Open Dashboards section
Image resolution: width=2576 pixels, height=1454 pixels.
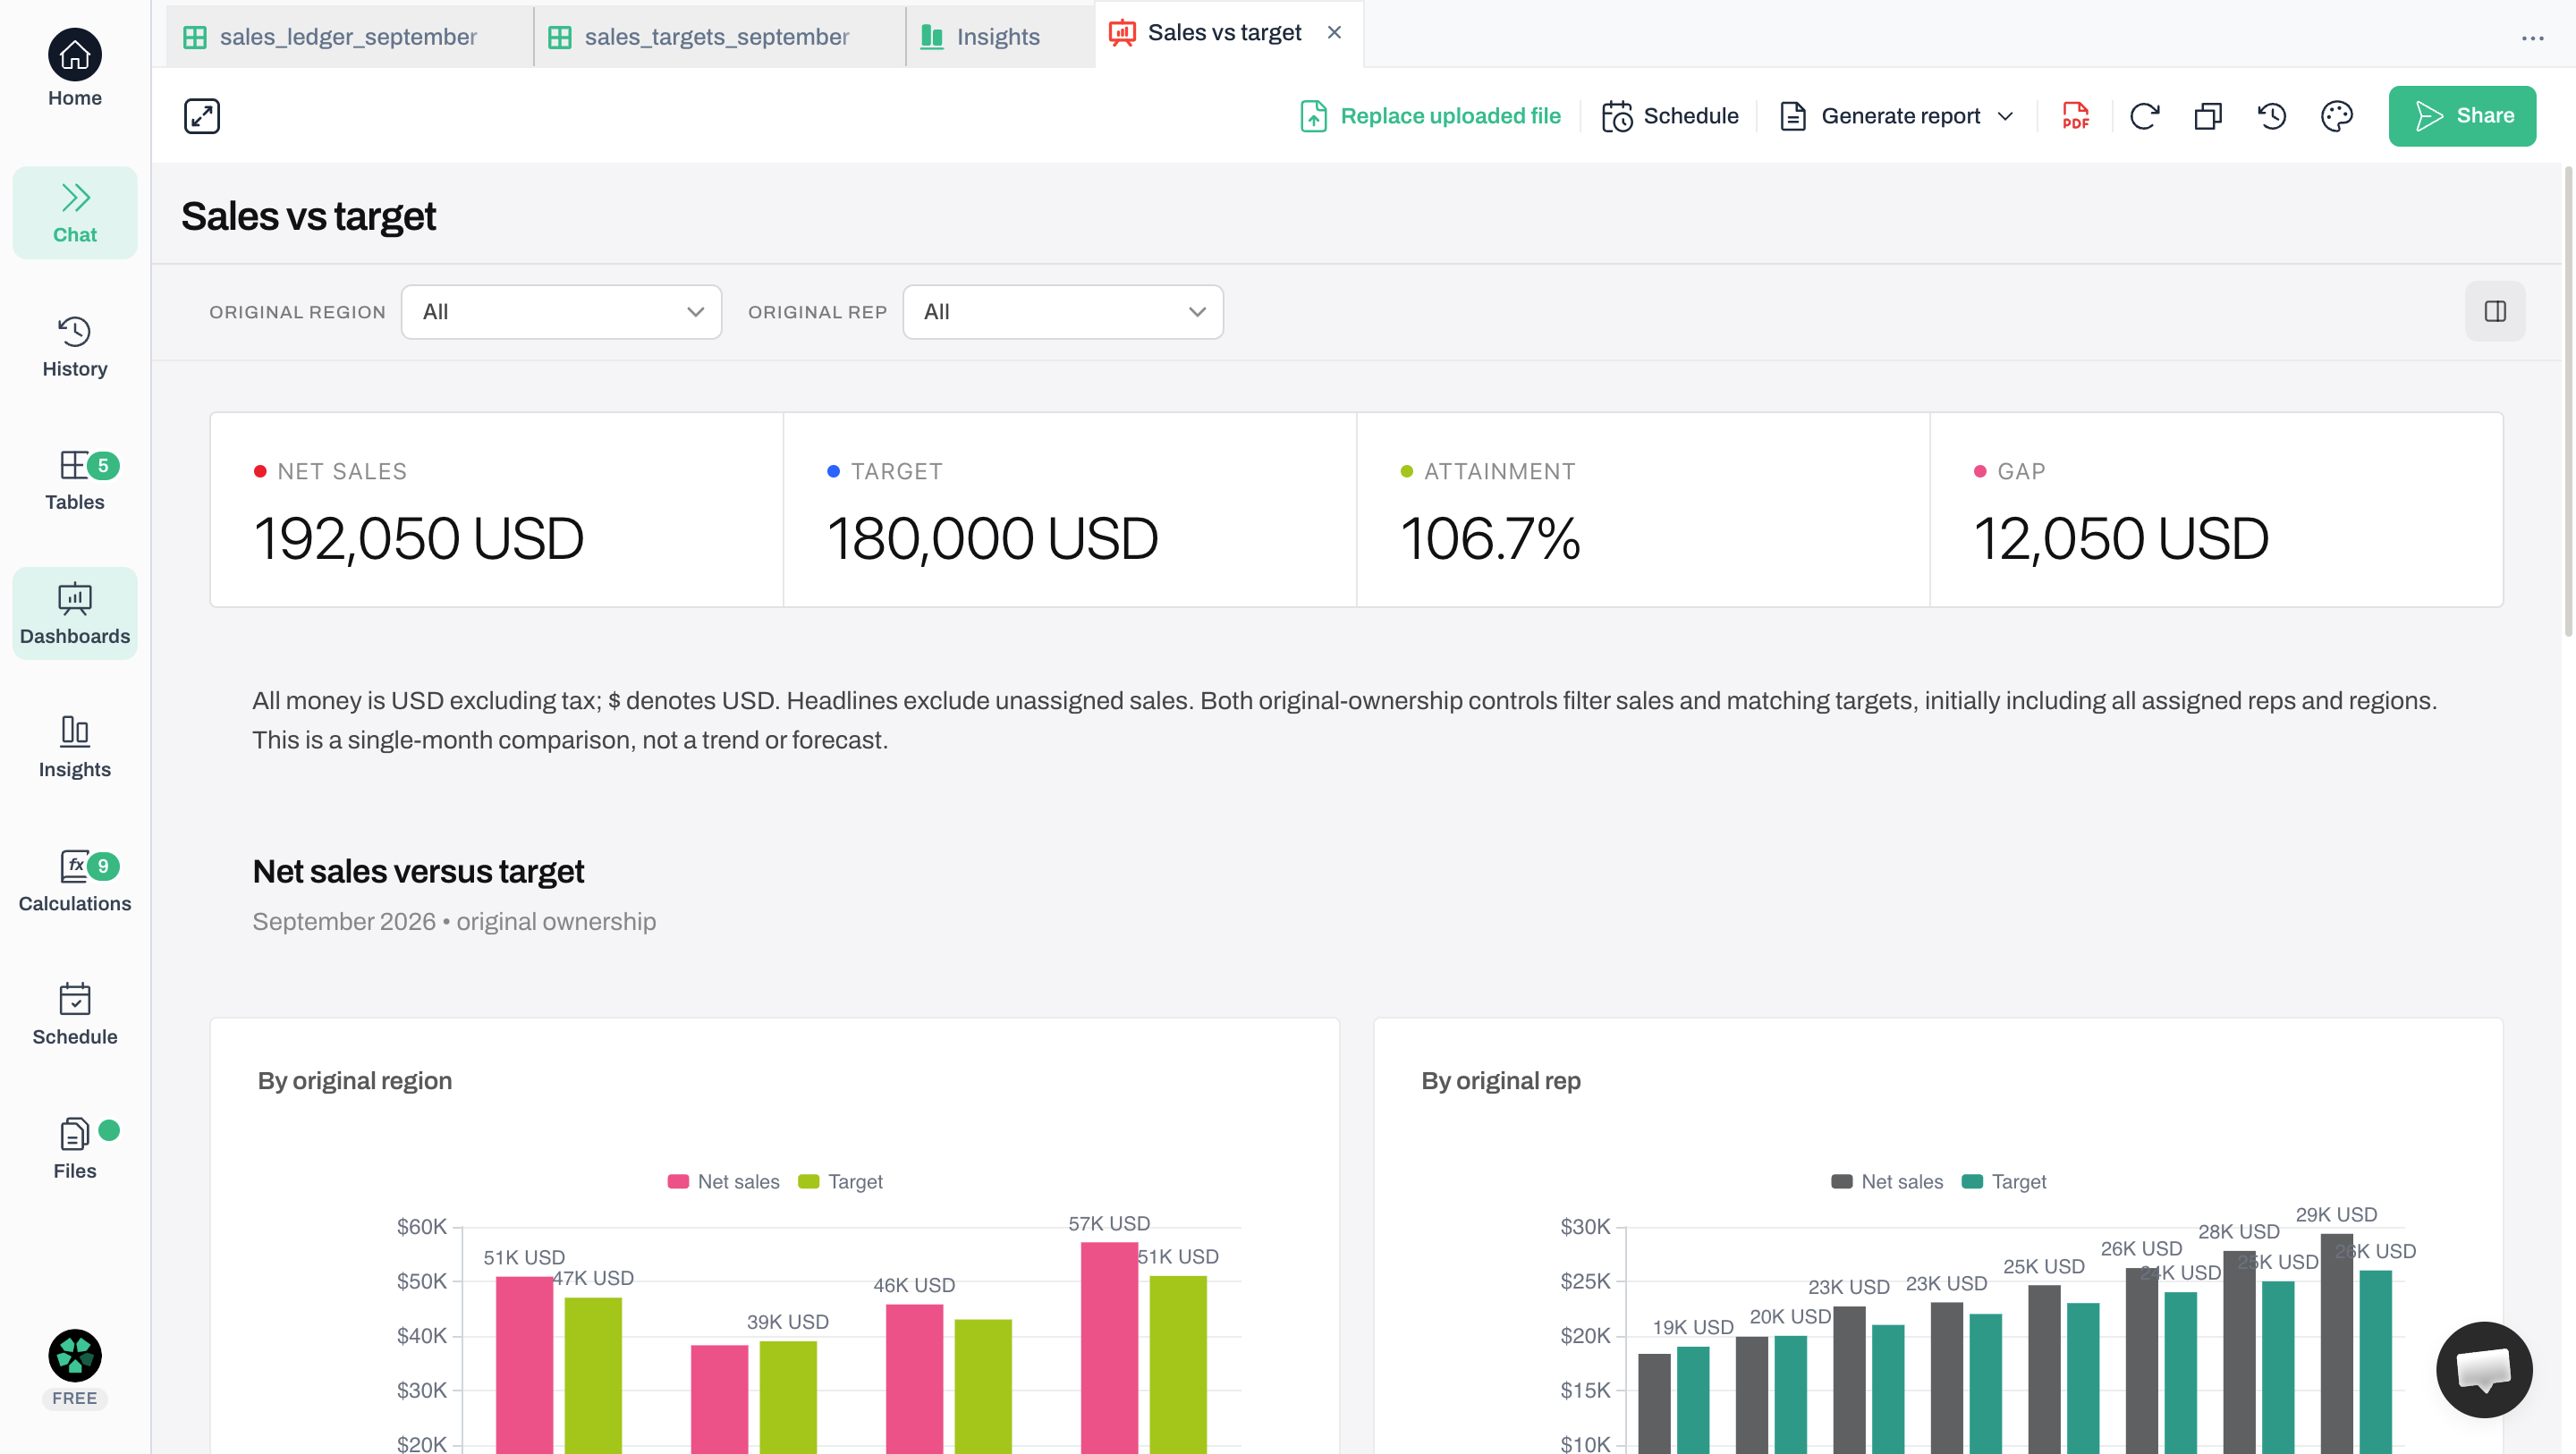(75, 614)
